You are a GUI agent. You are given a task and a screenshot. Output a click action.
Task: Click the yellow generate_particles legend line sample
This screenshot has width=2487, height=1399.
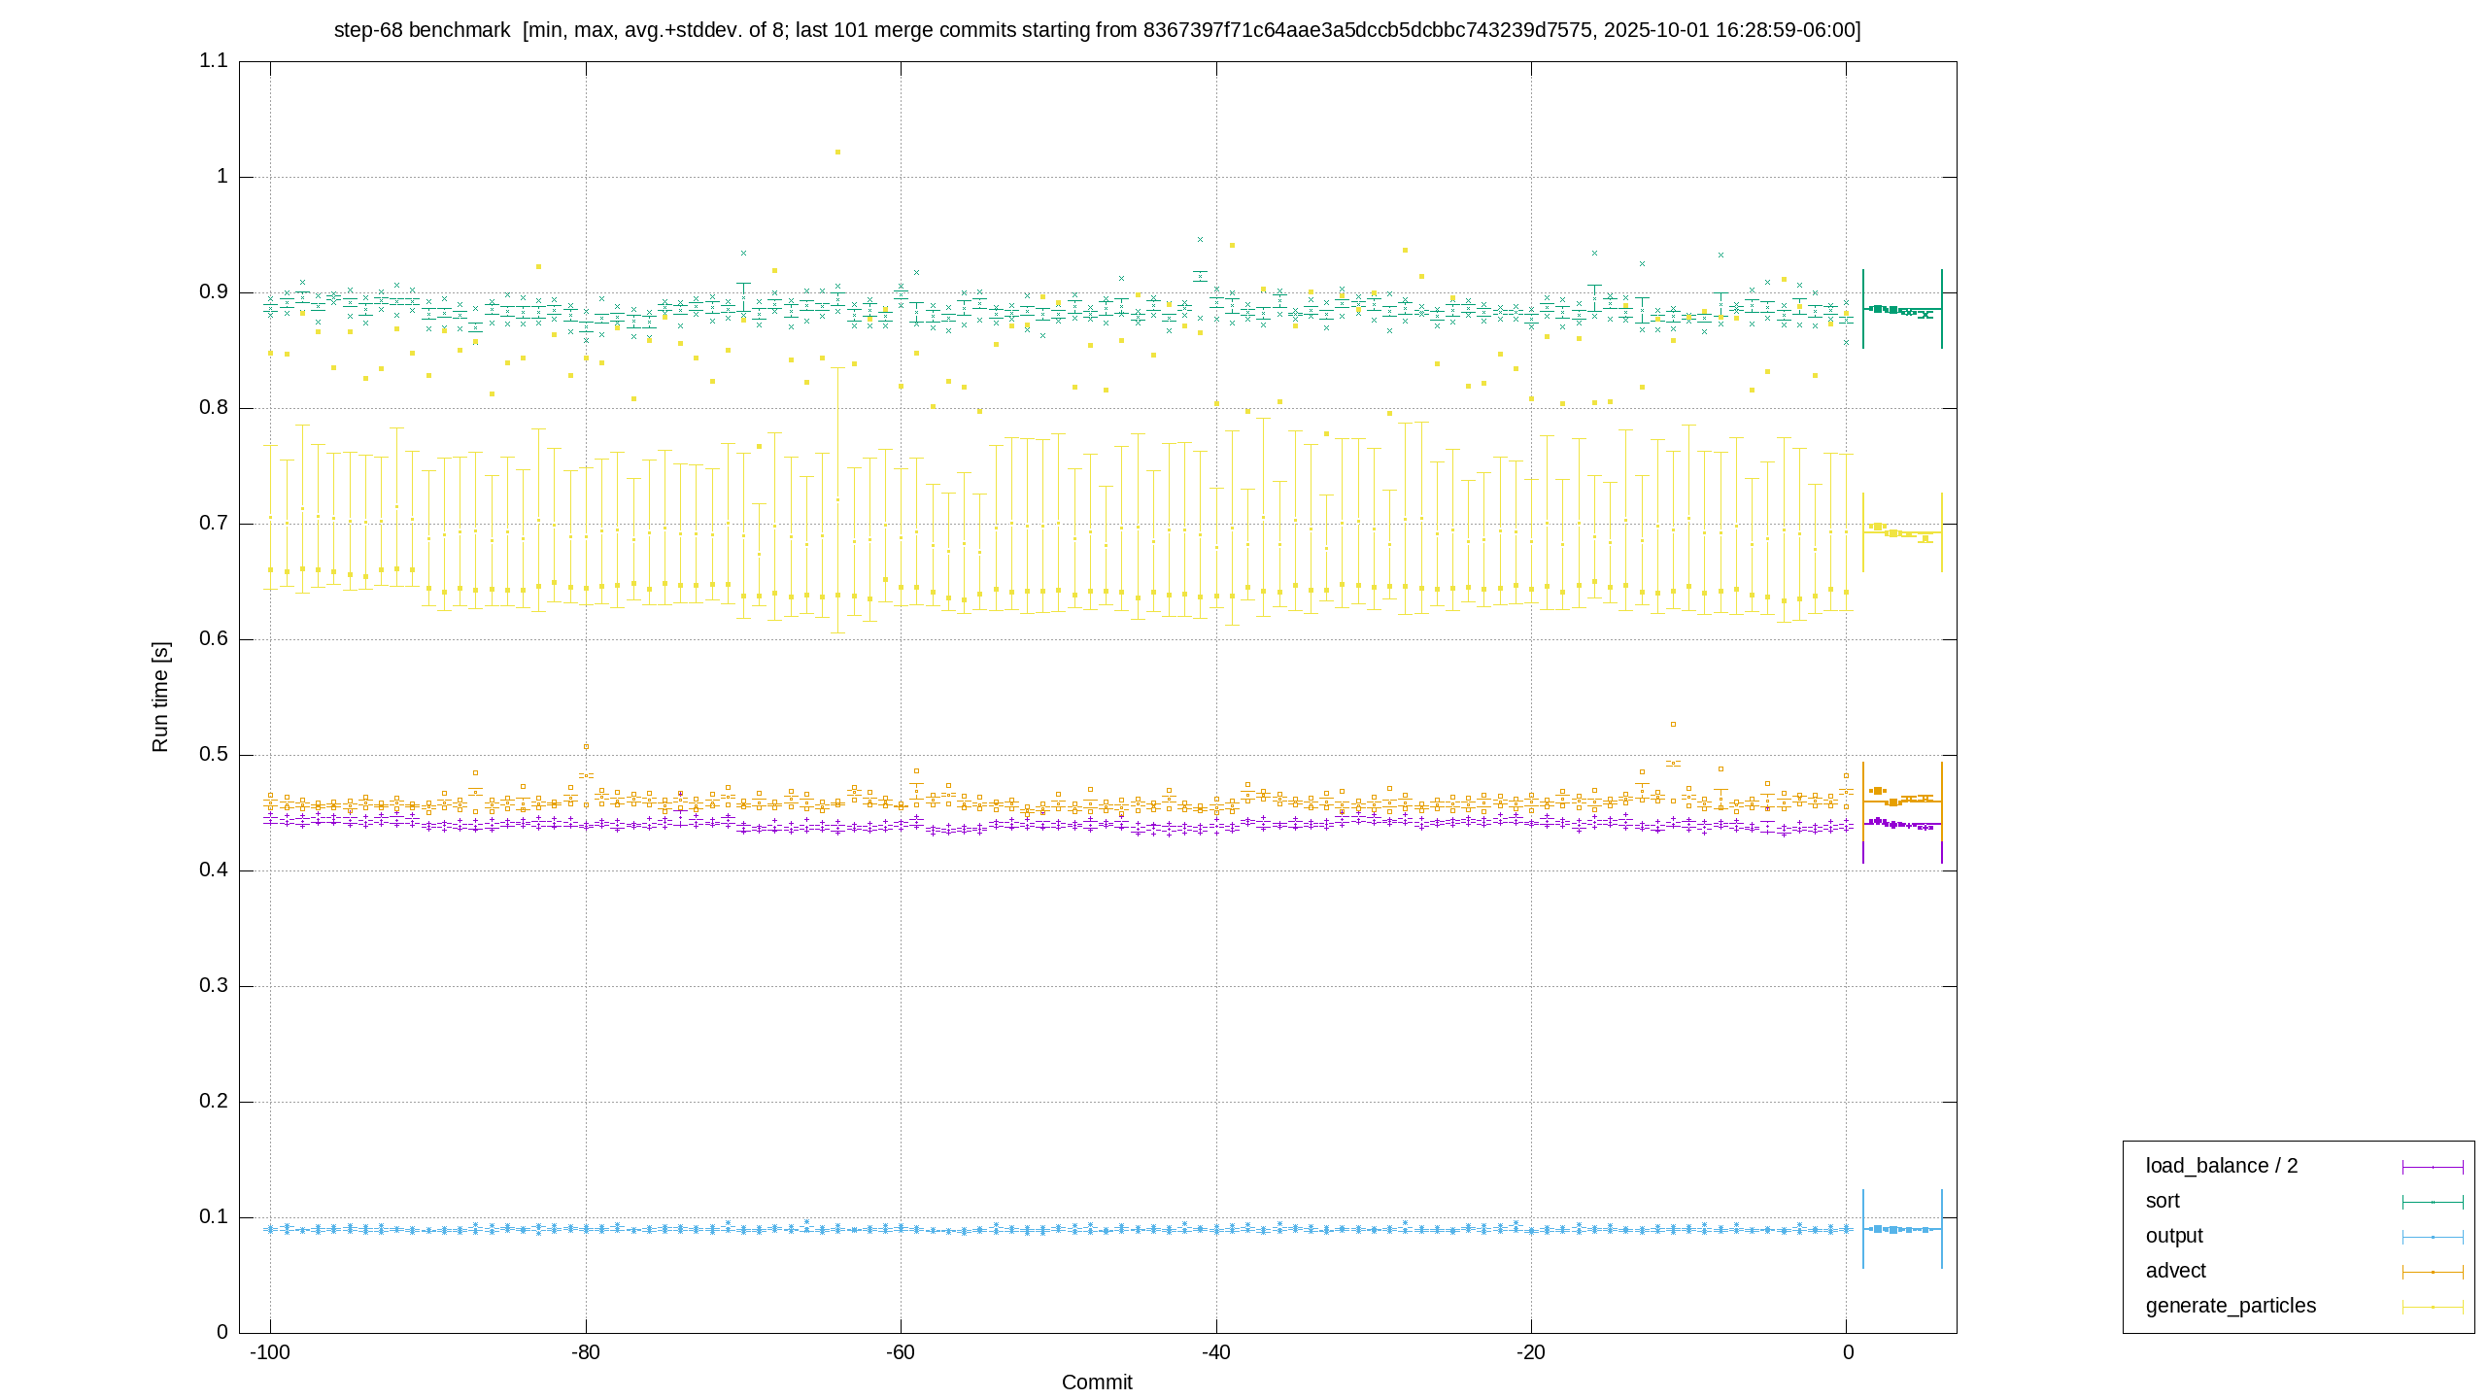point(2433,1307)
